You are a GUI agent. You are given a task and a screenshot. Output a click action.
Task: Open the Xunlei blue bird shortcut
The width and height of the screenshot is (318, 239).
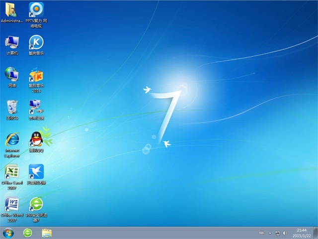36,172
